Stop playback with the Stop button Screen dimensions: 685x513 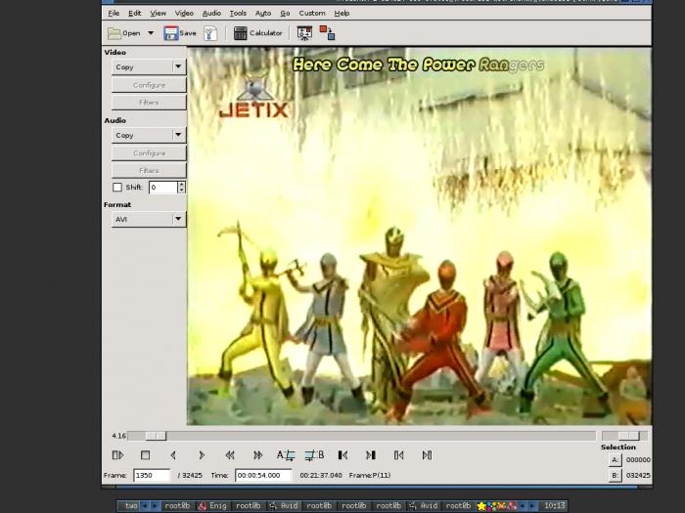pyautogui.click(x=146, y=455)
